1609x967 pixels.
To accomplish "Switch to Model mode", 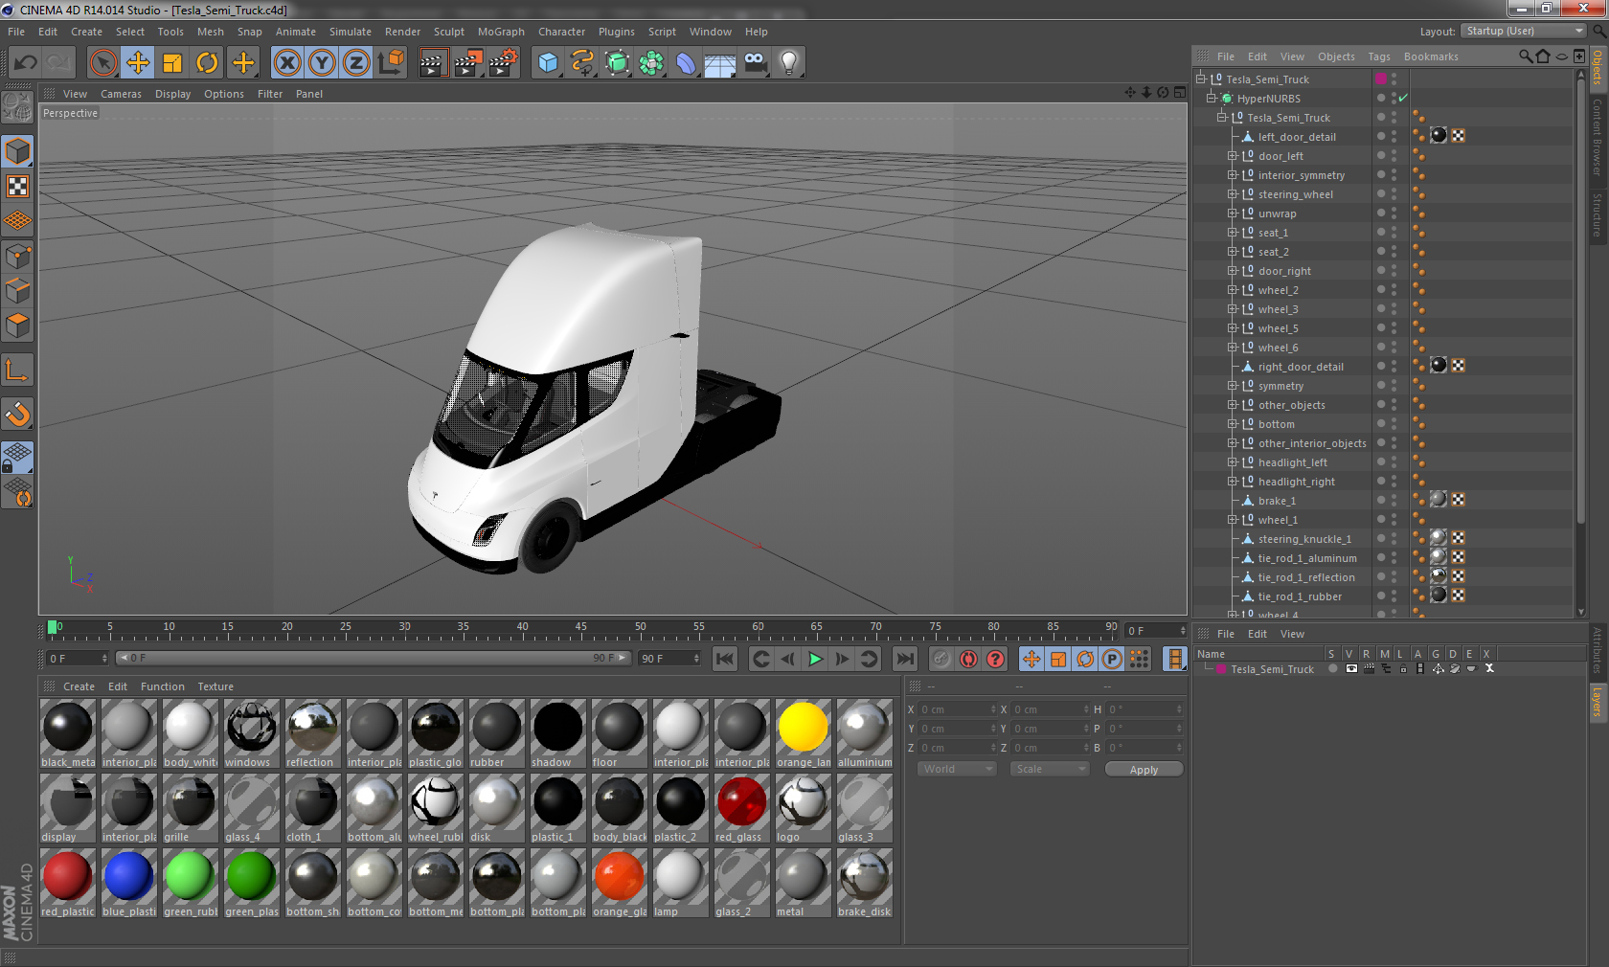I will point(17,151).
